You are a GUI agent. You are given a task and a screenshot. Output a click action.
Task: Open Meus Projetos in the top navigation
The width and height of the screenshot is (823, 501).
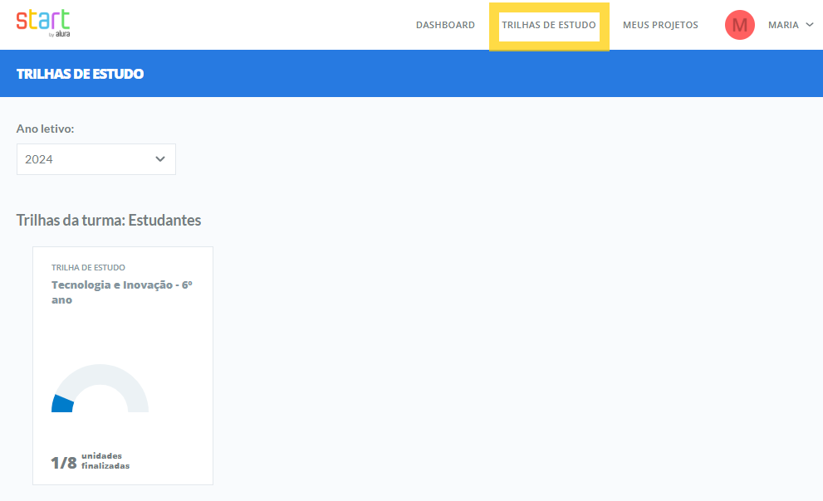click(660, 25)
